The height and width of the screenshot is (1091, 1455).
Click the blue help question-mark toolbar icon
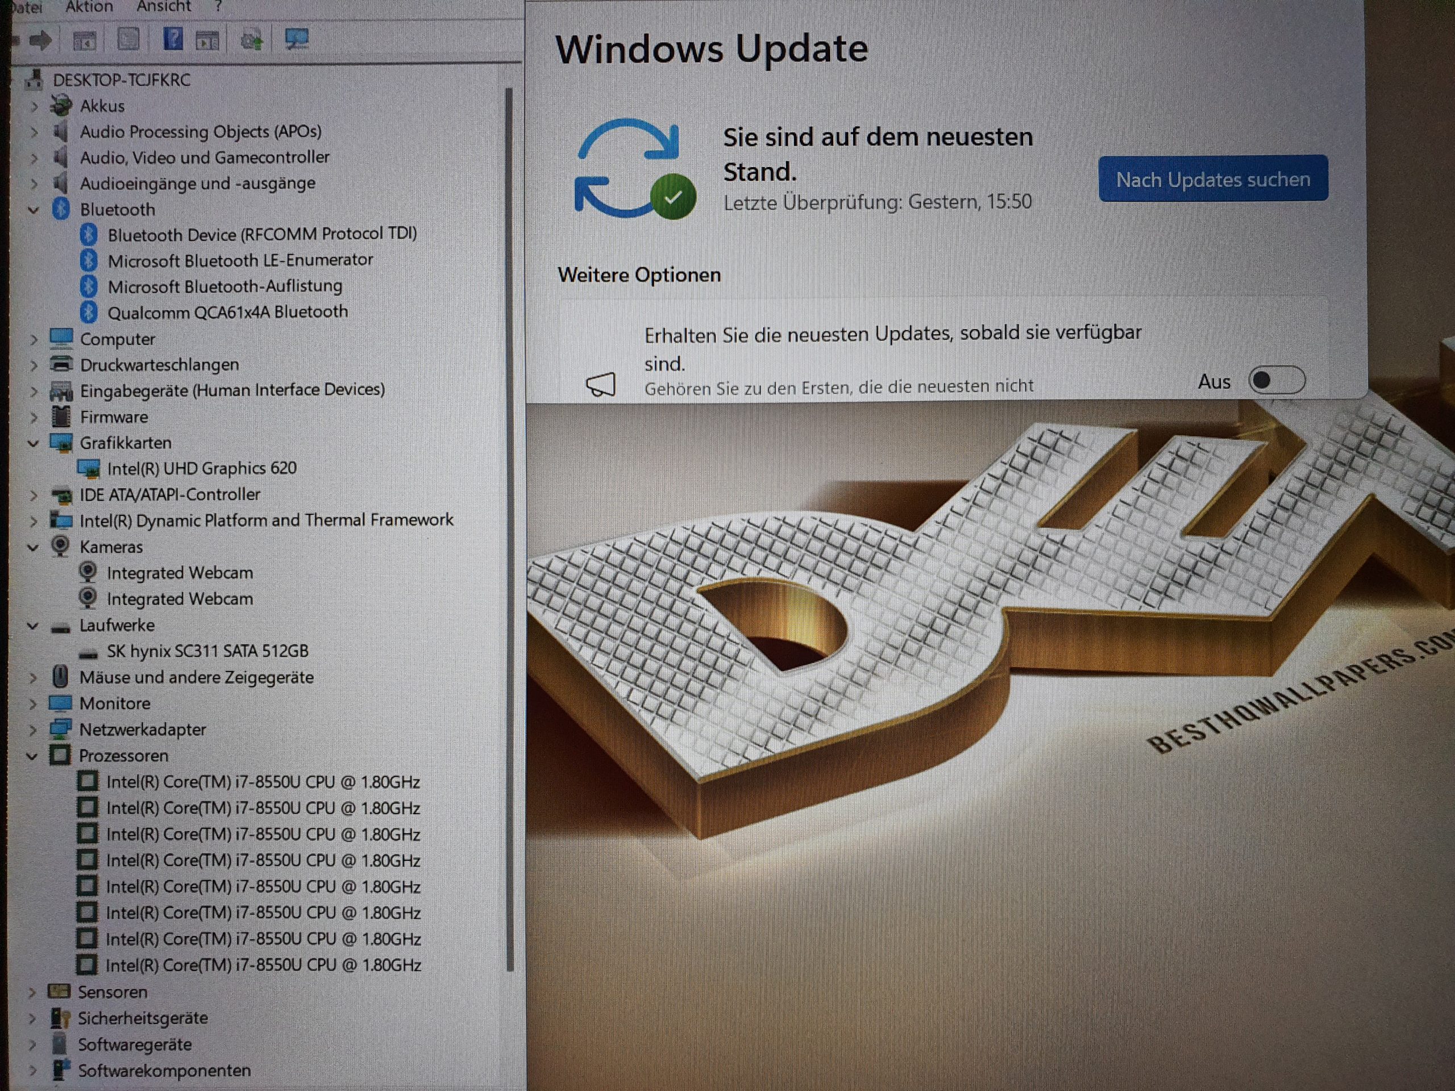[173, 39]
